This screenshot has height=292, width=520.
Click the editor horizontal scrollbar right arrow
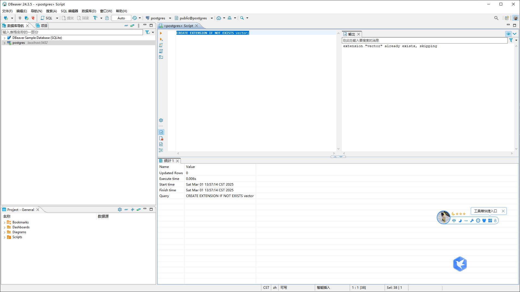click(x=334, y=153)
